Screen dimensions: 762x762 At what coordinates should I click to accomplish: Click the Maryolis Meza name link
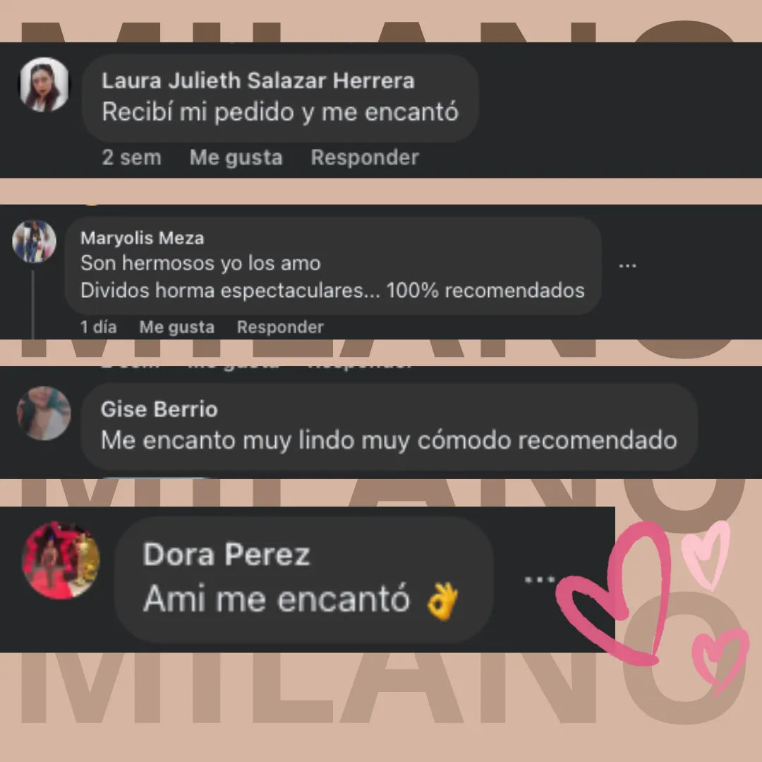click(142, 238)
